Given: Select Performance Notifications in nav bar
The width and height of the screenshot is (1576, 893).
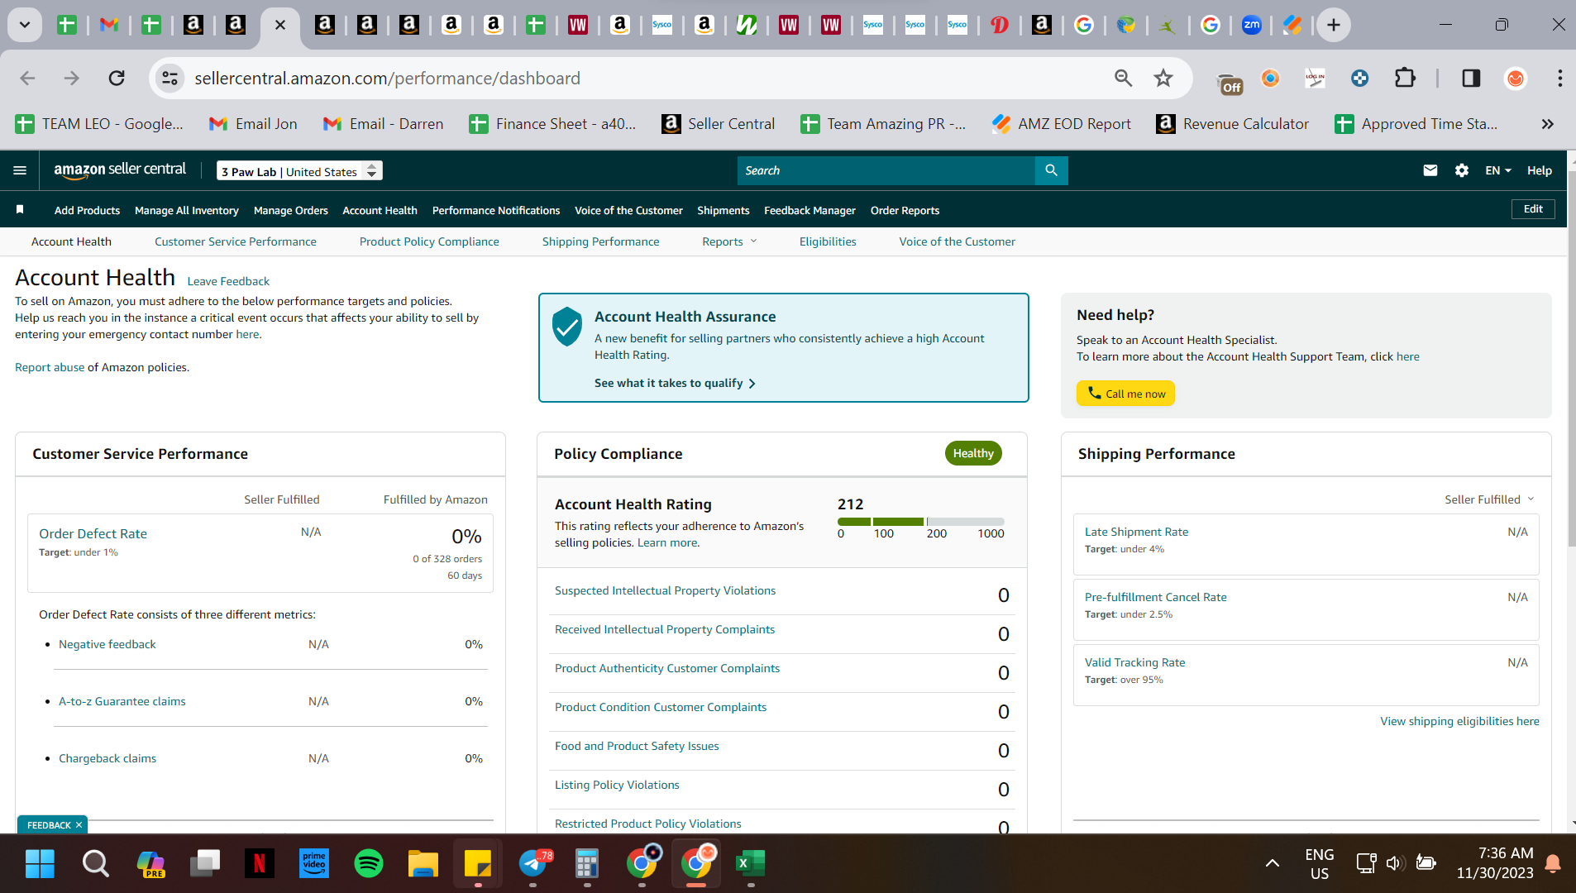Looking at the screenshot, I should click(x=496, y=210).
